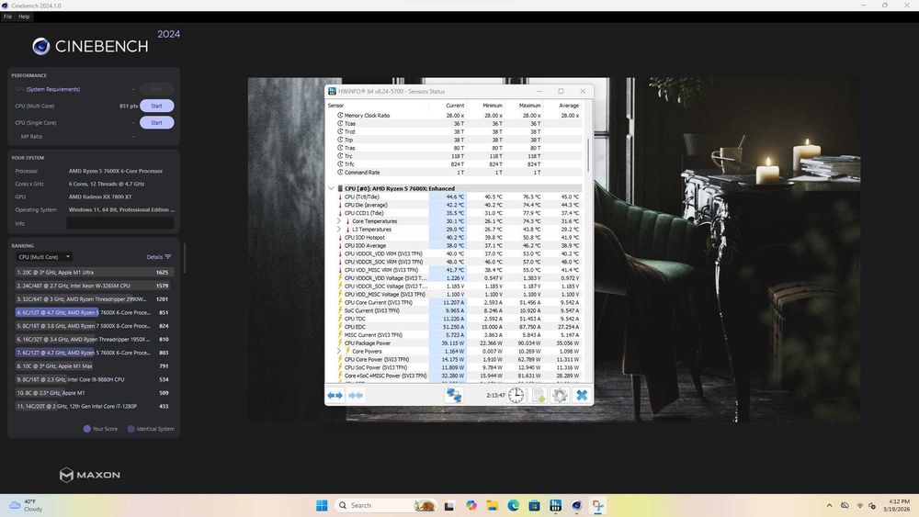Select the Threadripper 1950X ranking row

[93, 339]
